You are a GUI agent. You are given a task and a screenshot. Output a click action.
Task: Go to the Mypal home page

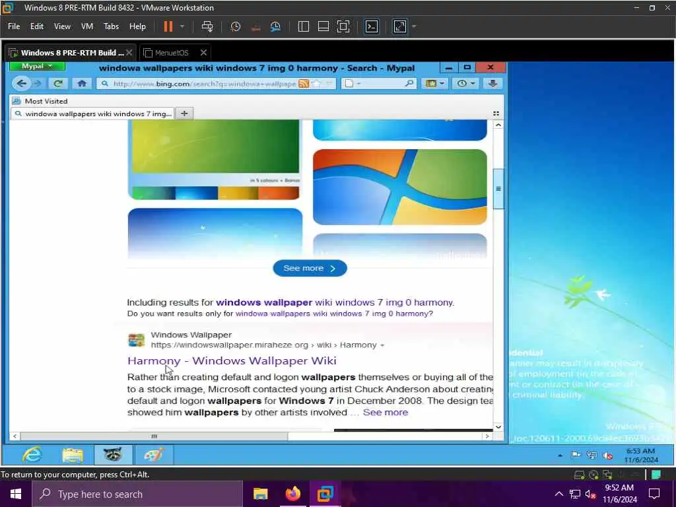(82, 83)
